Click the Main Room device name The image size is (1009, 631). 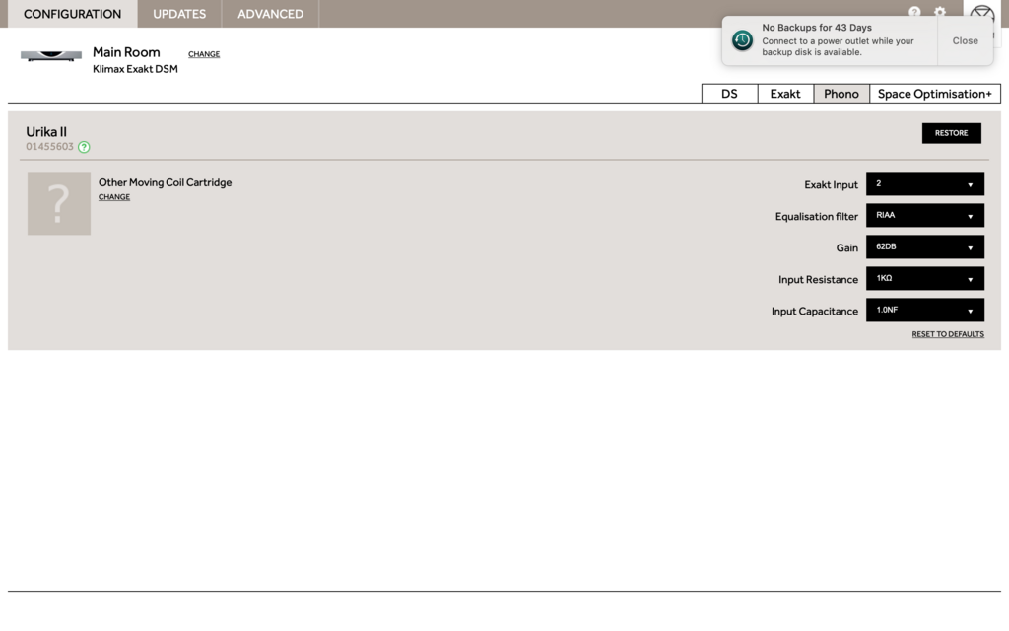point(126,52)
